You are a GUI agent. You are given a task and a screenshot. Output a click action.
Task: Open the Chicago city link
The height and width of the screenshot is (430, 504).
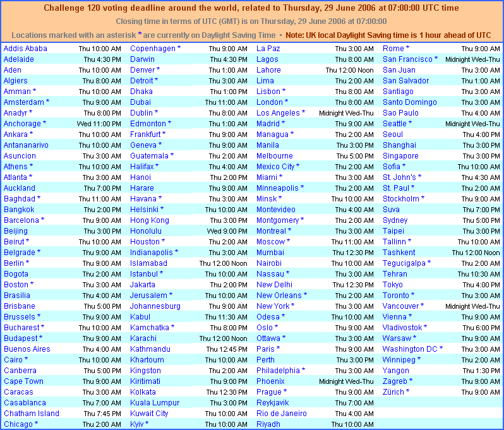click(18, 424)
